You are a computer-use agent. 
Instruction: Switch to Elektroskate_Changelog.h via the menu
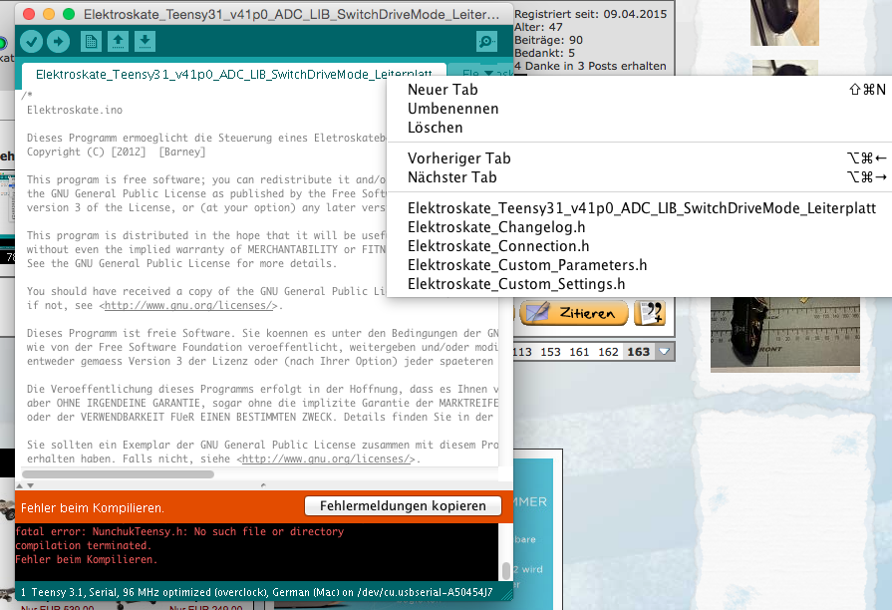point(640,227)
